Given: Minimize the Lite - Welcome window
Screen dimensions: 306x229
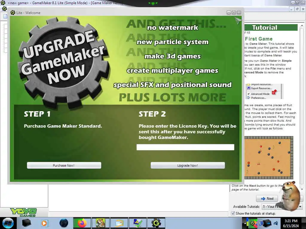Looking at the screenshot, I should pyautogui.click(x=229, y=13).
